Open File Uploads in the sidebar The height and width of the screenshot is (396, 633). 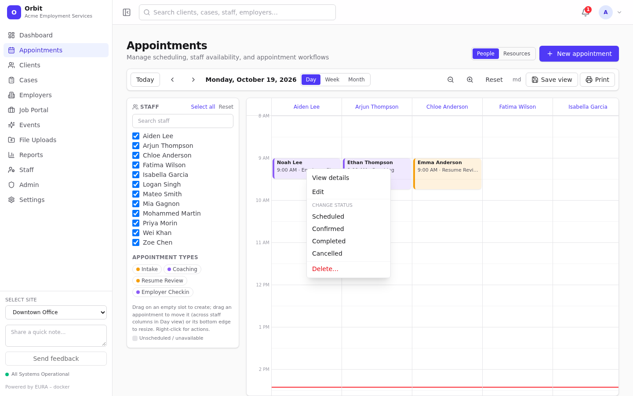point(56,140)
